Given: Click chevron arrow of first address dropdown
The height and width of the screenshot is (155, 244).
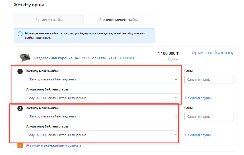Looking at the screenshot, I should pos(176,79).
